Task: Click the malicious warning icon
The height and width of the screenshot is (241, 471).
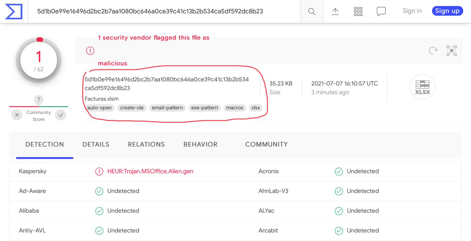Action: tap(90, 51)
